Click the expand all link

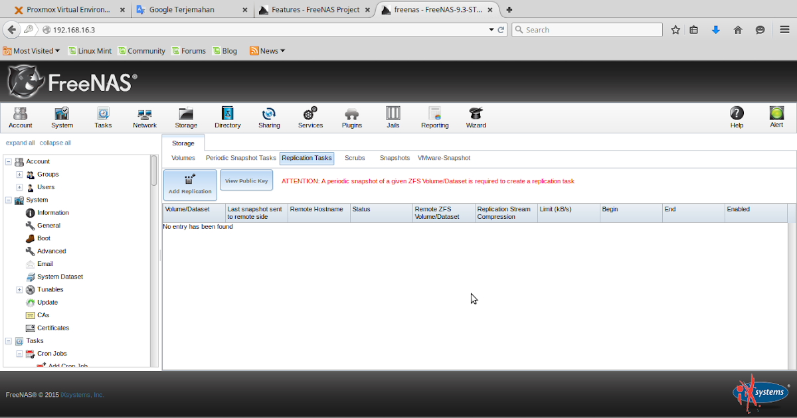pyautogui.click(x=21, y=143)
